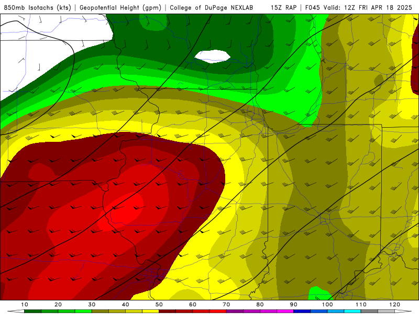Click the legend value 40
The width and height of the screenshot is (419, 314).
point(125,305)
